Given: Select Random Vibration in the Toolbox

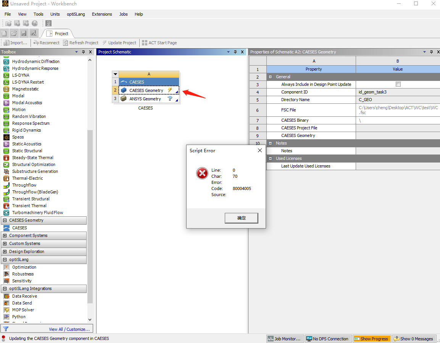Looking at the screenshot, I should [x=29, y=116].
